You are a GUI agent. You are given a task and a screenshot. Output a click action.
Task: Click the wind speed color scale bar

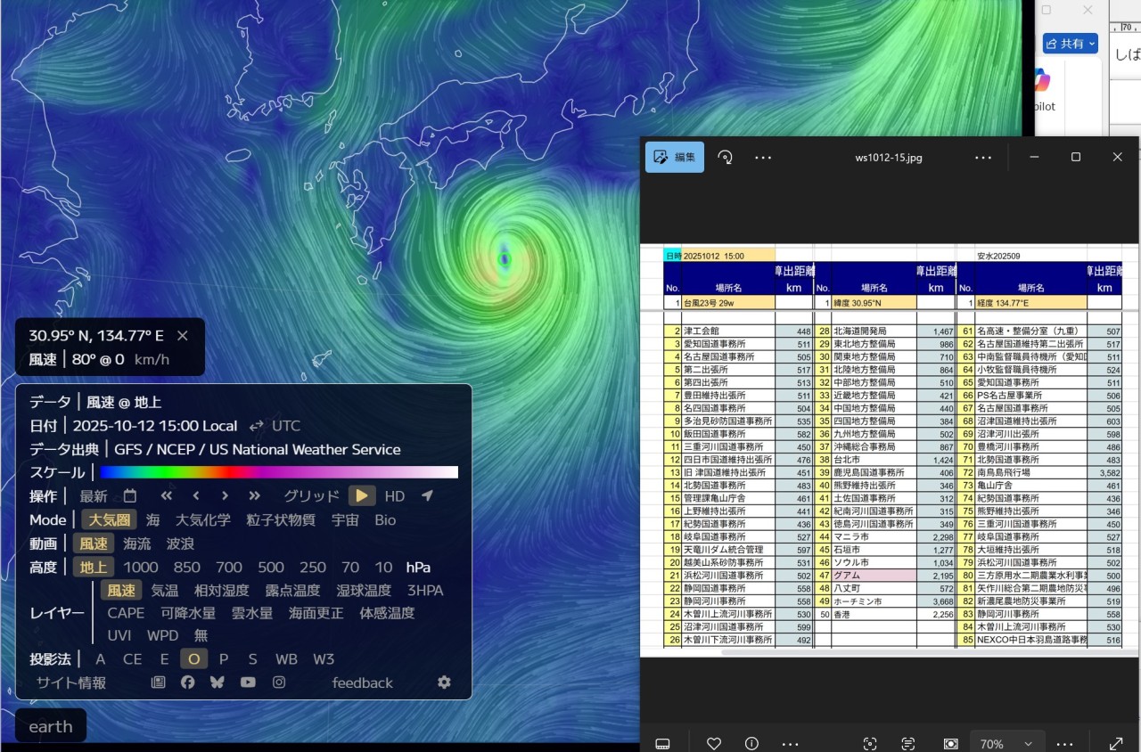click(x=279, y=472)
